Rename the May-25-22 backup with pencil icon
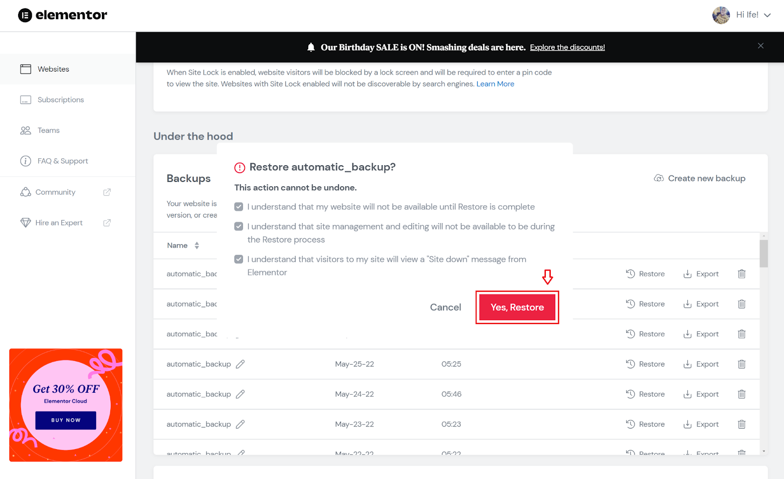 240,364
